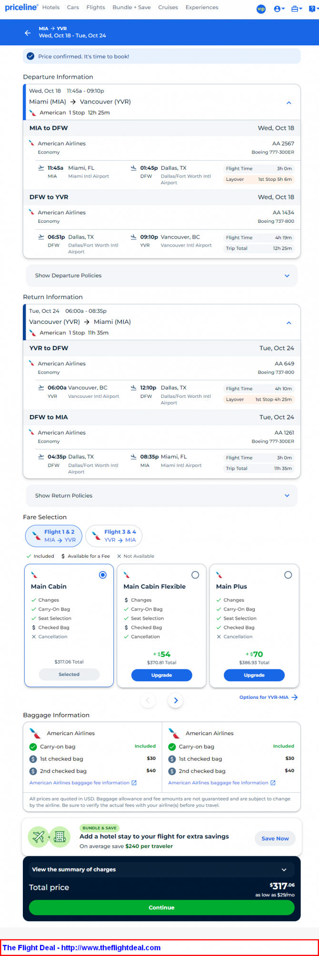
Task: Open the Experiences menu item
Action: pos(202,7)
